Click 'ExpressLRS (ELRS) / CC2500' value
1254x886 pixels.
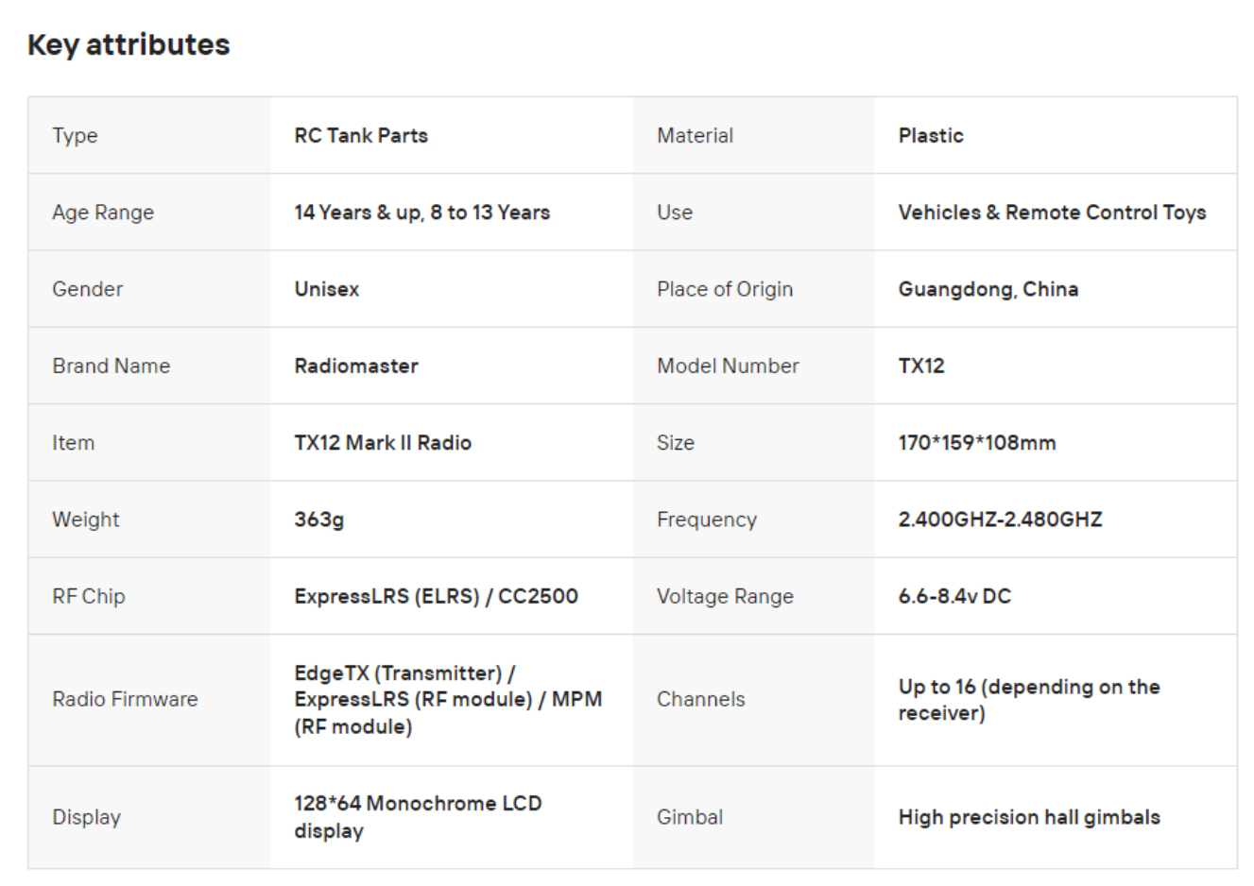click(436, 596)
